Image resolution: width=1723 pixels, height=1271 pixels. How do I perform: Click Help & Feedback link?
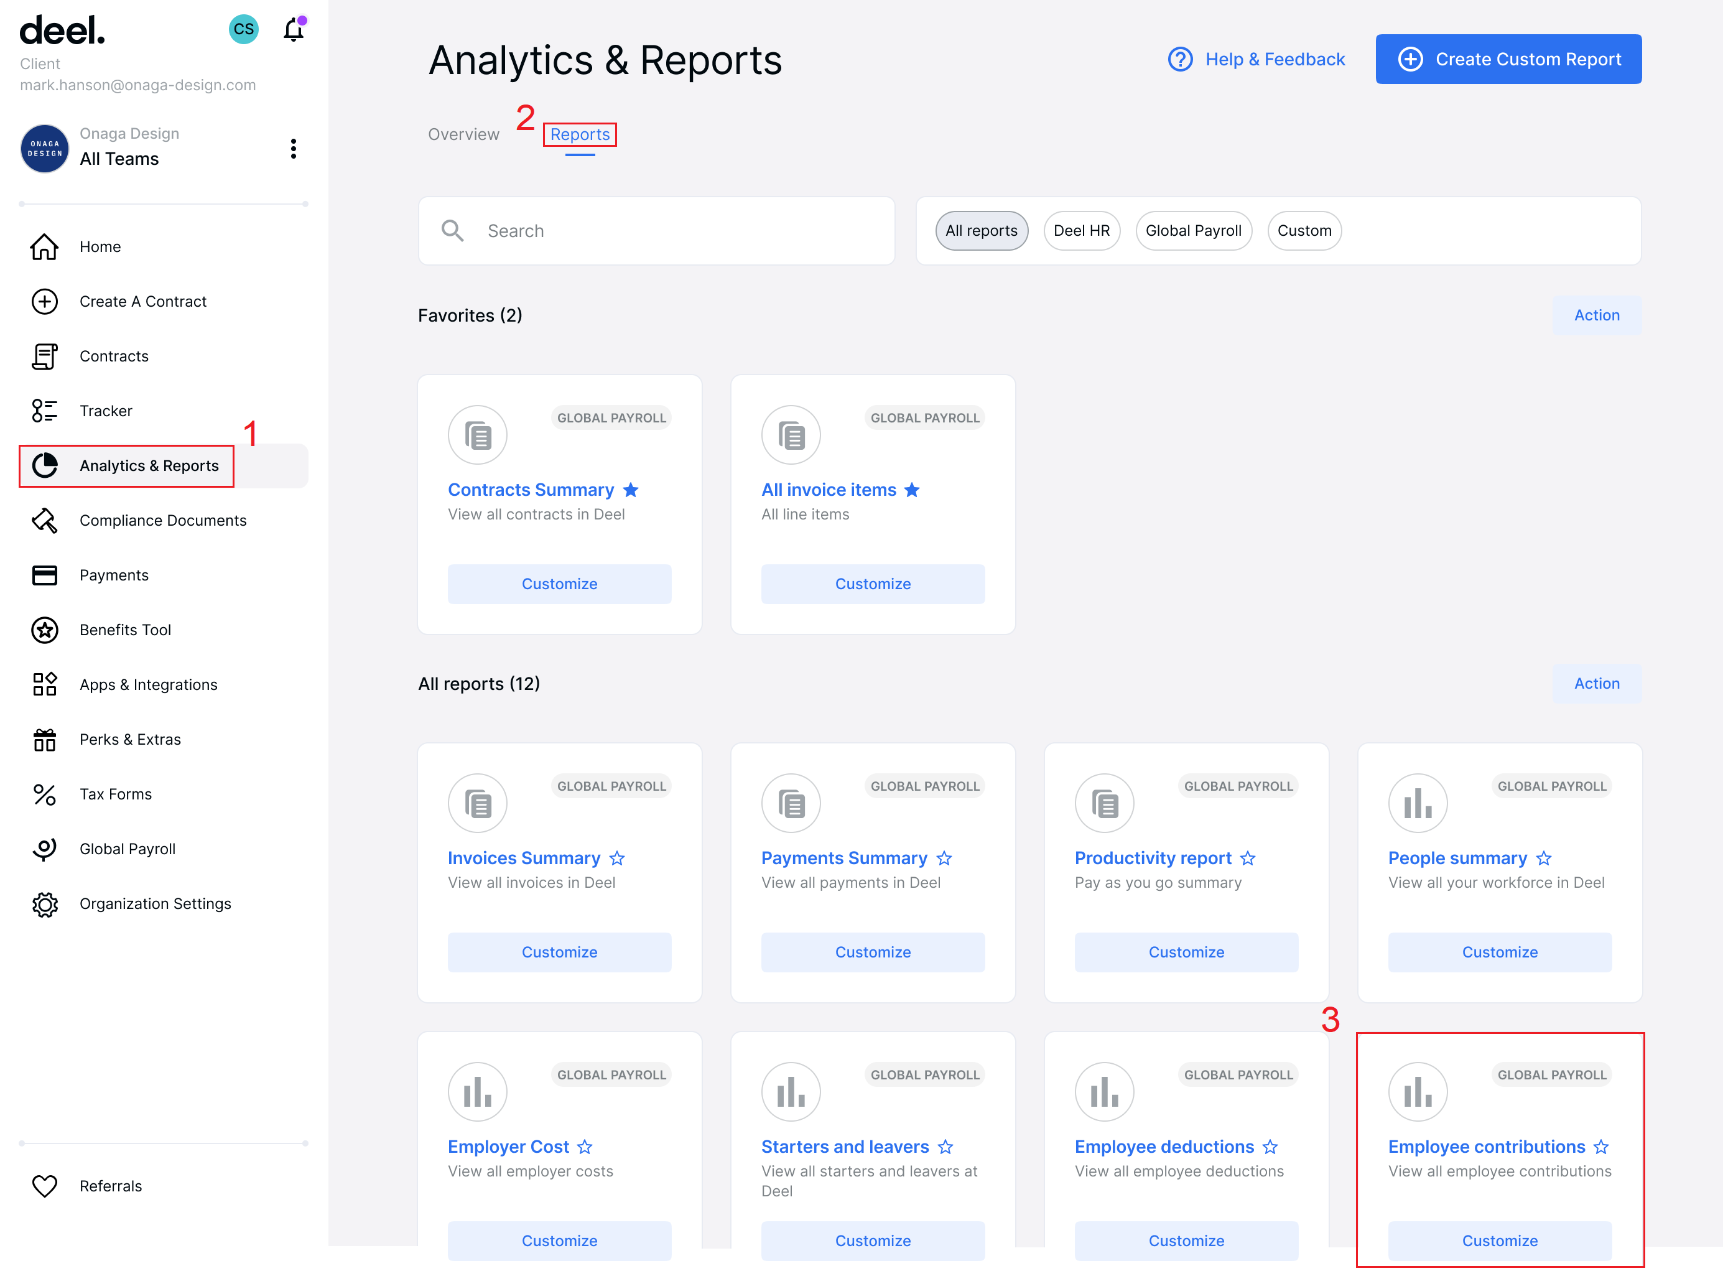[1256, 59]
